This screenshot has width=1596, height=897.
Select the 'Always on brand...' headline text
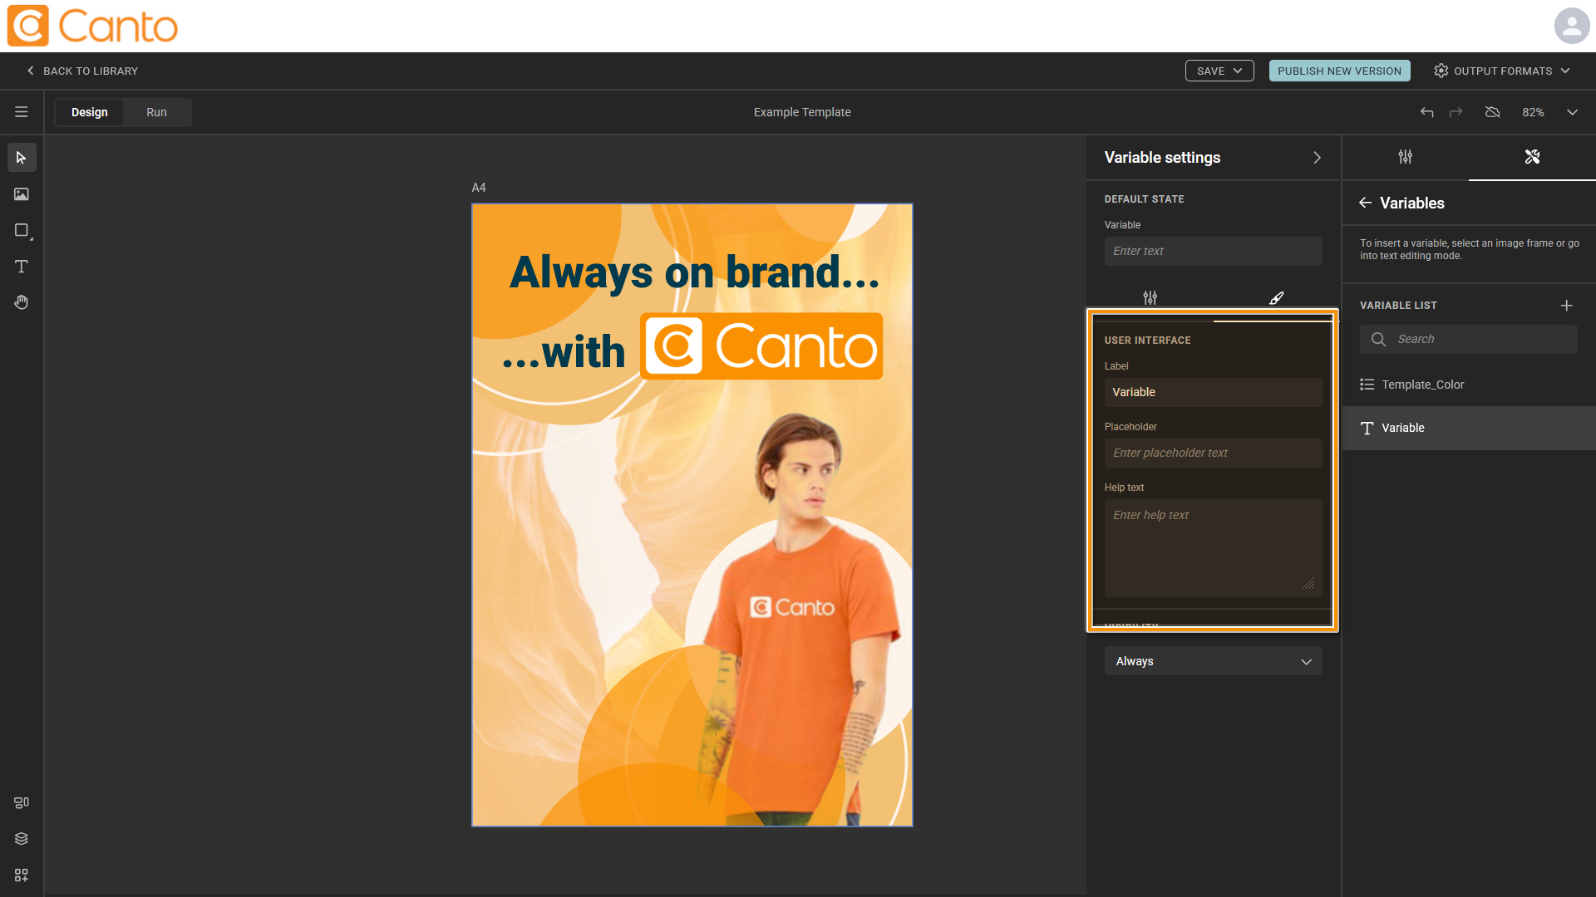click(694, 272)
